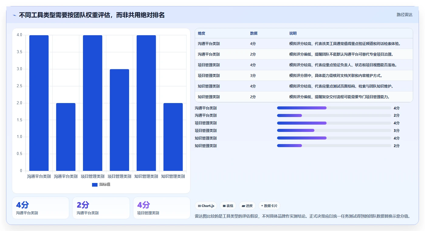Select the description about 验证频道和对话检索体验
Image resolution: width=425 pixels, height=231 pixels.
[345, 44]
